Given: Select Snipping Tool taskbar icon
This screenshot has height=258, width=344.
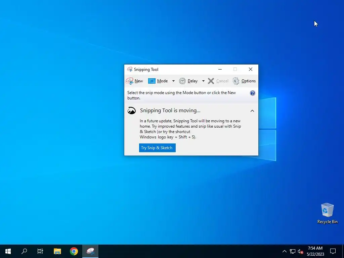Looking at the screenshot, I should [90, 251].
